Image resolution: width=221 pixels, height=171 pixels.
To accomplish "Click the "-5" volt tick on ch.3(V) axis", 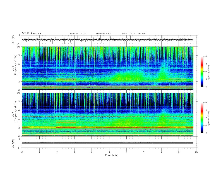I will point(19,148).
